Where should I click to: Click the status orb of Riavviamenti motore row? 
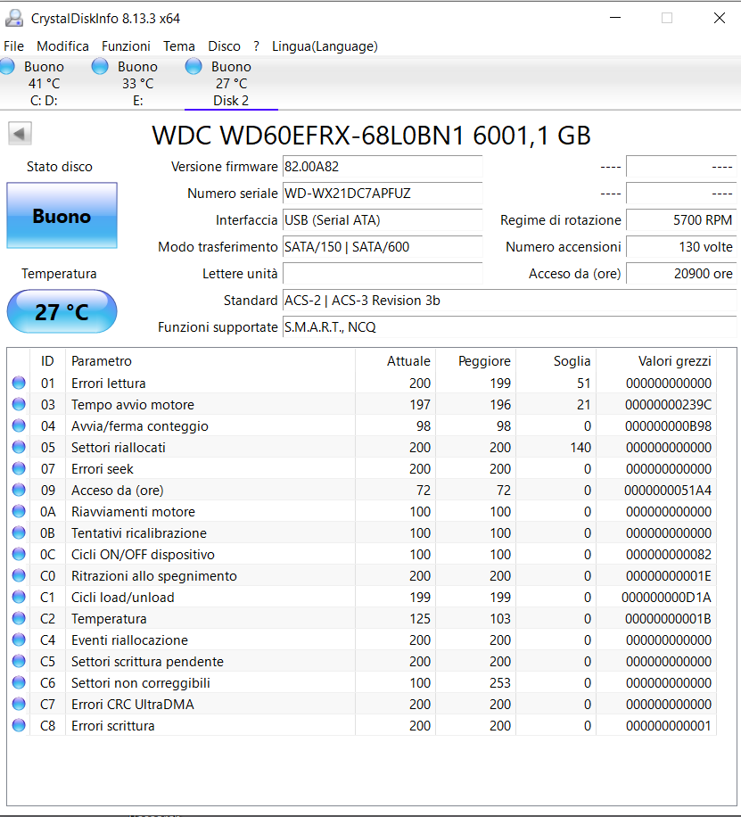coord(19,511)
